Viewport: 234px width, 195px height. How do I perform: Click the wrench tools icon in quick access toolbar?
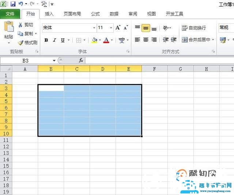point(44,4)
